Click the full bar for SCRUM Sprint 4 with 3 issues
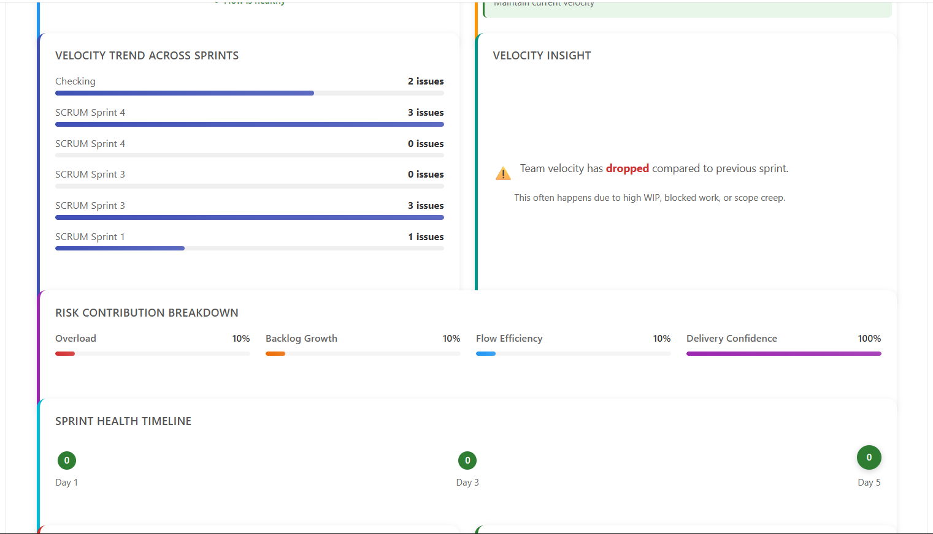933x534 pixels. [250, 124]
